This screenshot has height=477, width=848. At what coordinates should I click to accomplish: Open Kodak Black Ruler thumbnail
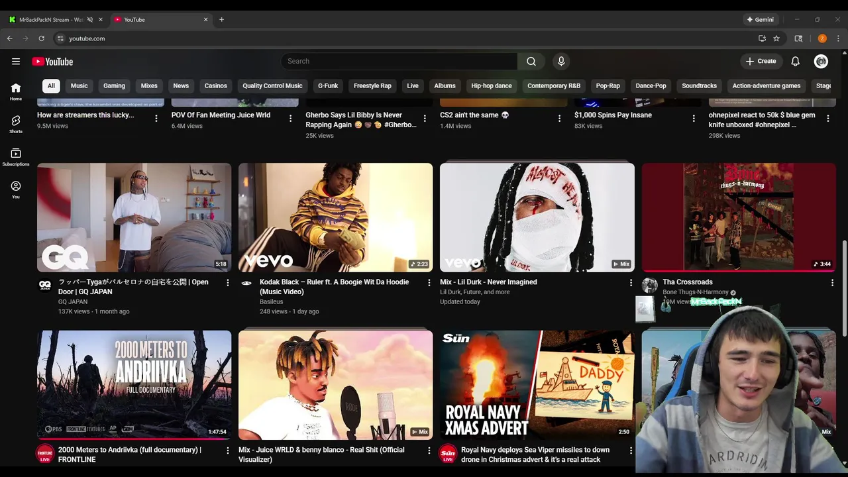[x=336, y=217]
